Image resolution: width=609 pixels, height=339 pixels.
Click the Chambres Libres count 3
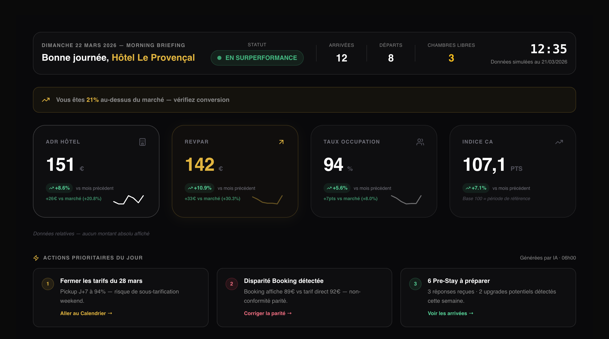[451, 58]
